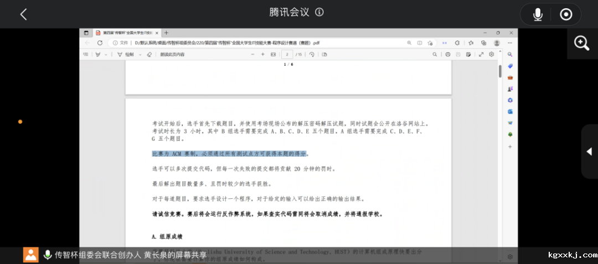Expand the side panel left-arrow handle
Image resolution: width=598 pixels, height=264 pixels.
[589, 151]
